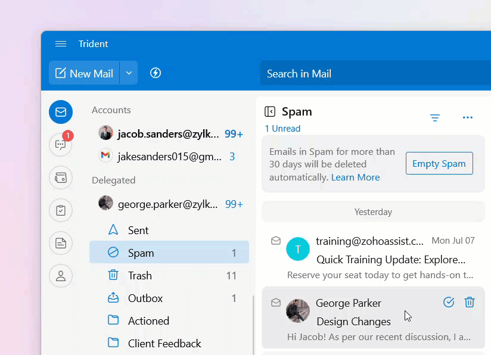The width and height of the screenshot is (491, 355).
Task: Open the Design Changes email
Action: coord(373,317)
